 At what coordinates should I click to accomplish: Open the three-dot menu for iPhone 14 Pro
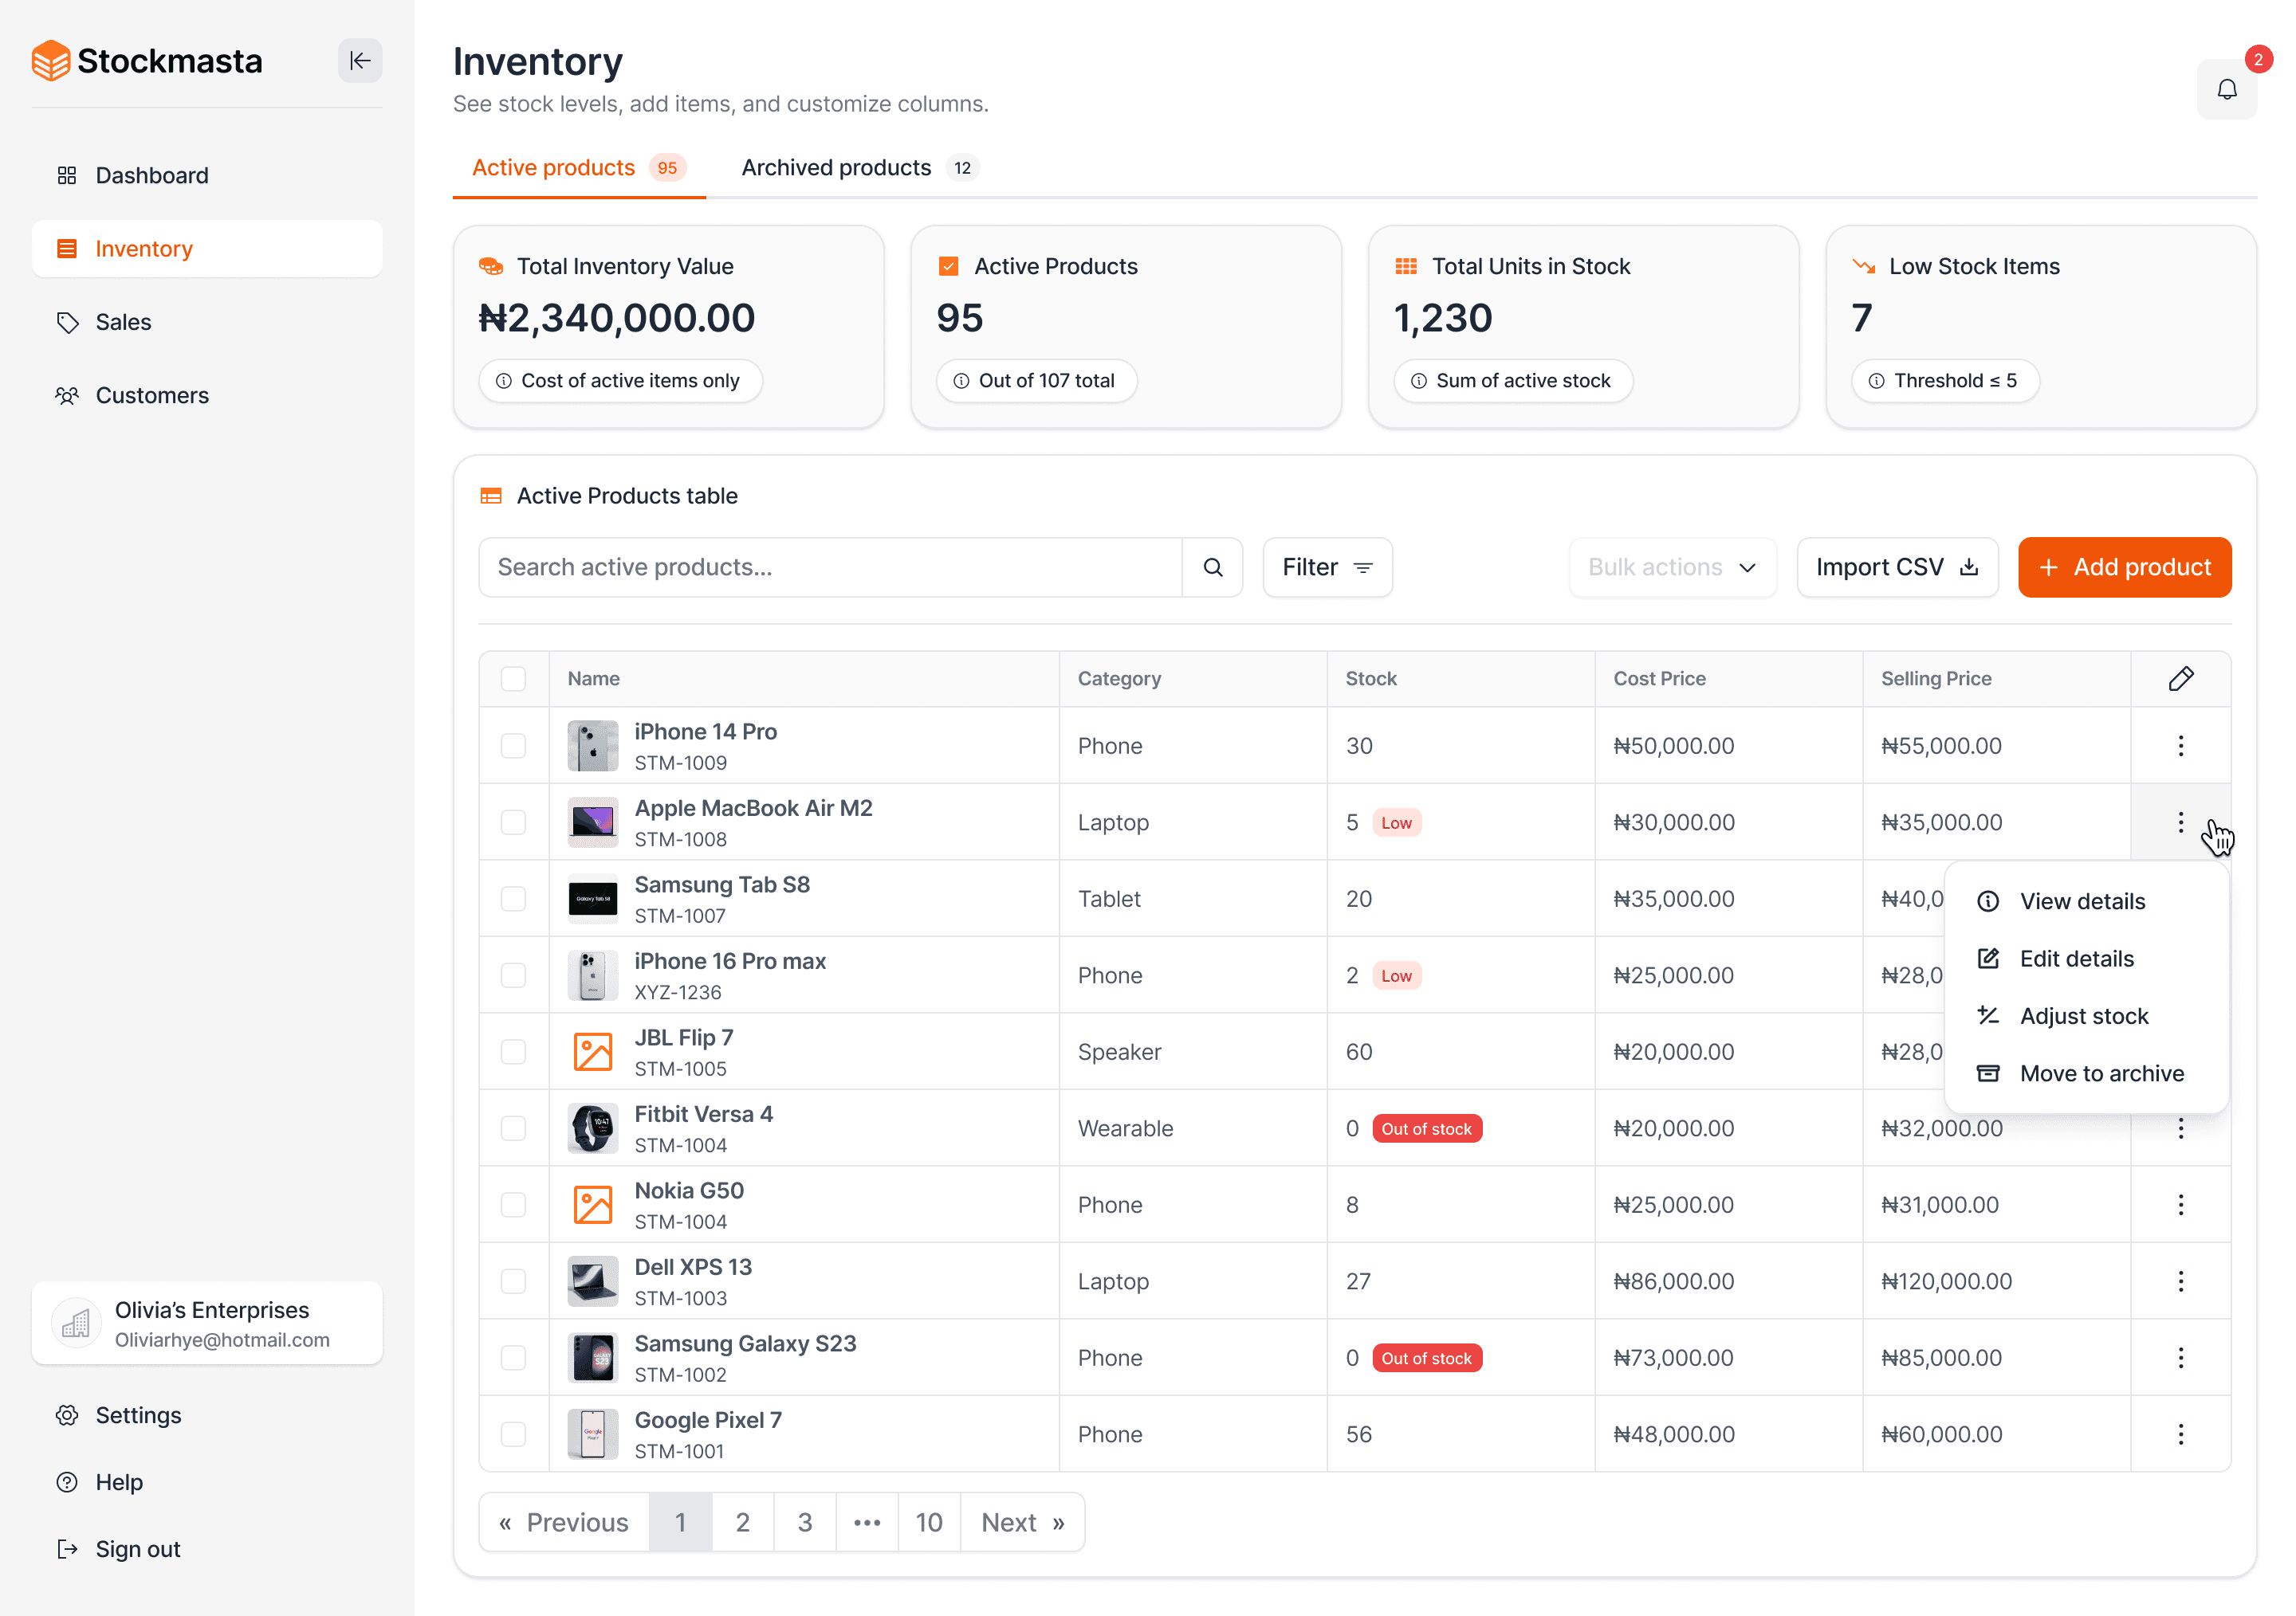[2180, 746]
